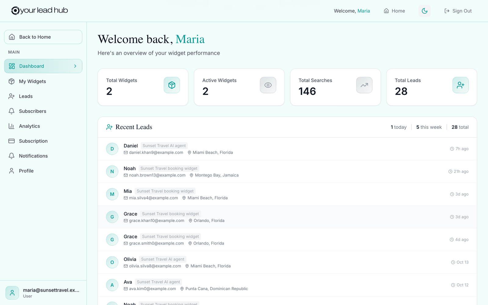This screenshot has width=488, height=305.
Task: Open the Analytics page
Action: tap(43, 126)
